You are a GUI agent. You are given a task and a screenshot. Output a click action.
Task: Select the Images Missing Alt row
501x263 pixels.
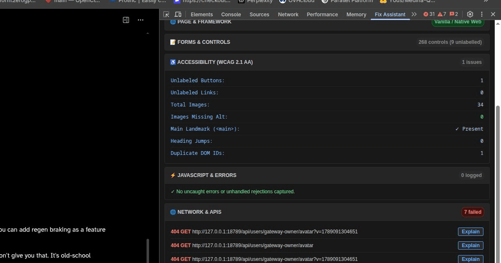coord(327,117)
